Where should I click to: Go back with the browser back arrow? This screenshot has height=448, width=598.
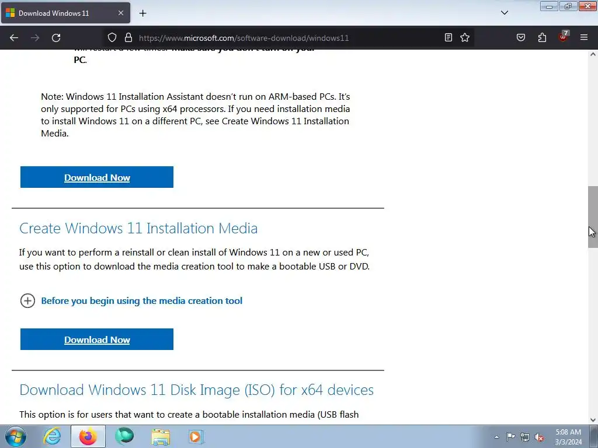[x=14, y=38]
